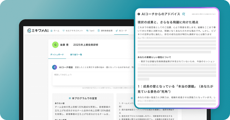Click the chat icon beside 1on1
Viewport: 230px width, 120px height.
point(87,31)
